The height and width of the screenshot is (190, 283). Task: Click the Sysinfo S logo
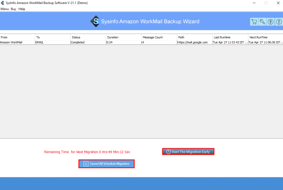point(95,21)
